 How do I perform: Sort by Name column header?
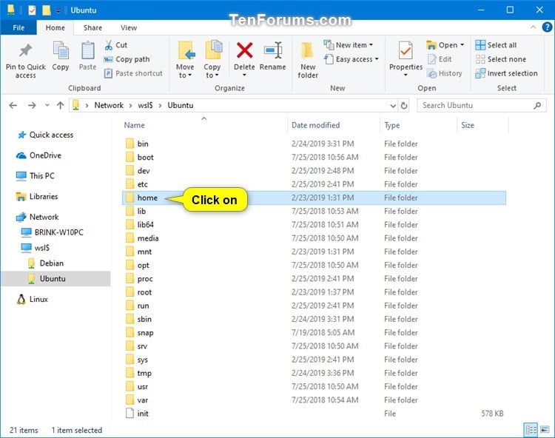coord(134,125)
